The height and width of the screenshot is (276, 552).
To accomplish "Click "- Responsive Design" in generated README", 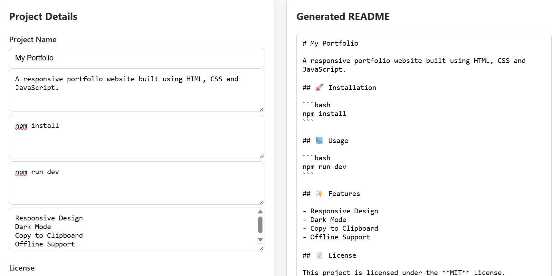I will click(340, 211).
